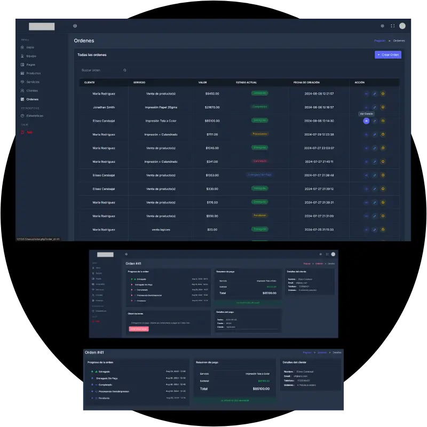Click edit pencil icon for Jonathan Smith order
Screen dimensions: 427x427
pyautogui.click(x=375, y=107)
